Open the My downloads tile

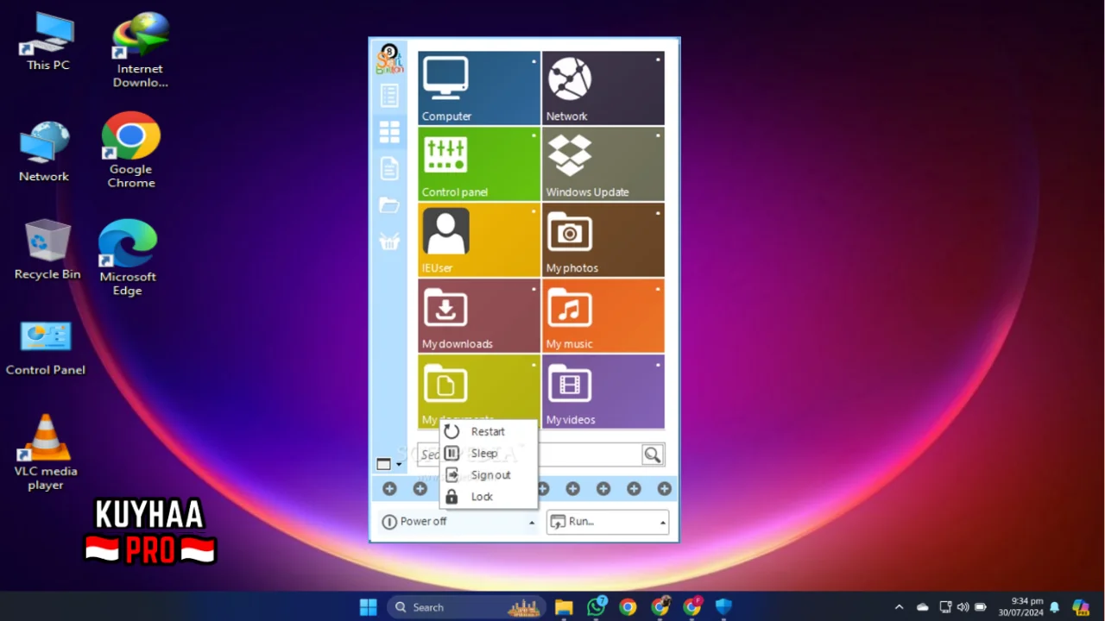pyautogui.click(x=479, y=316)
